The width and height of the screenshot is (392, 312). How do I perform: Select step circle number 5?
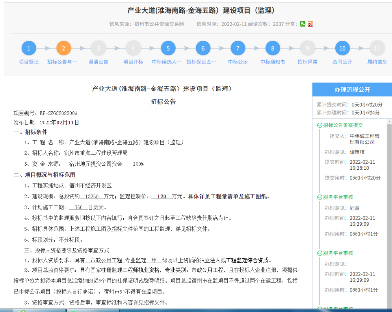pos(168,48)
